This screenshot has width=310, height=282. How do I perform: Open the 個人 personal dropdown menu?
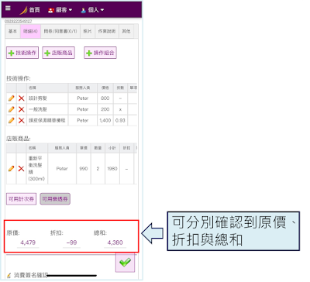(92, 10)
